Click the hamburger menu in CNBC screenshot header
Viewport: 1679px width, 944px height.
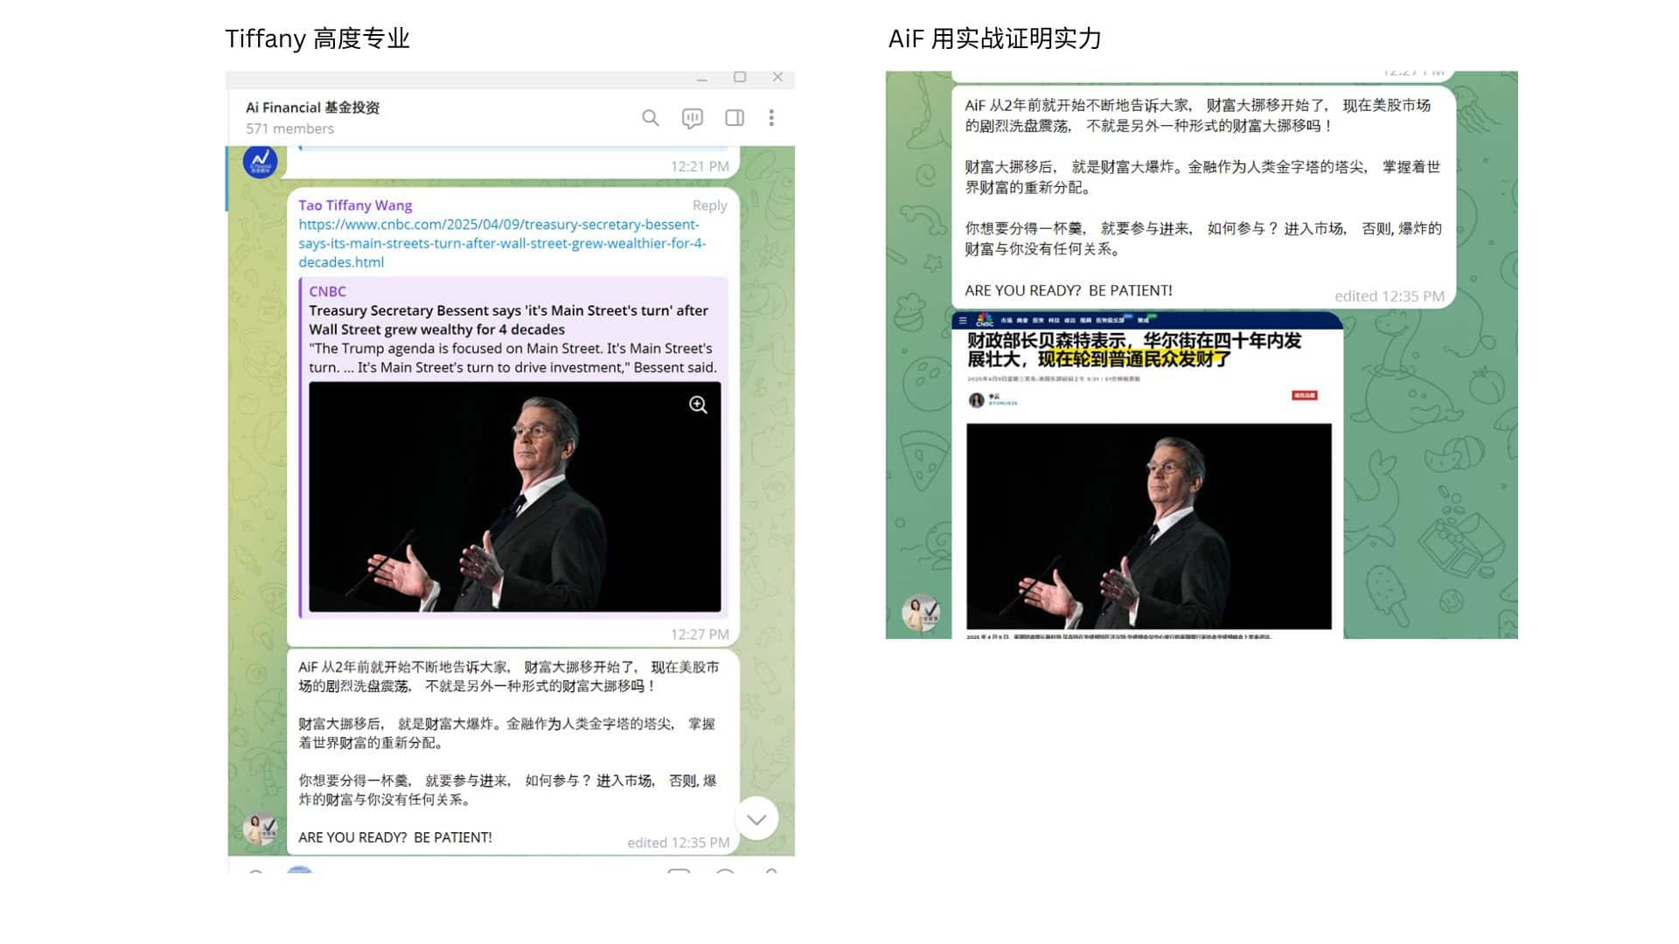coord(963,321)
